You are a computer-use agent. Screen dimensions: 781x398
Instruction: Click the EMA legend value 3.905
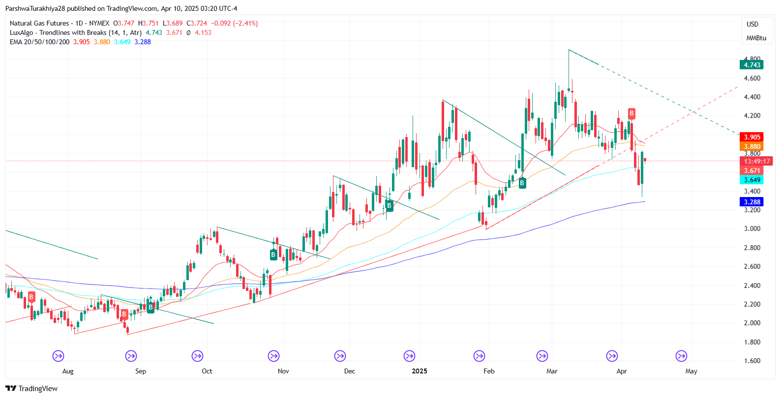click(82, 42)
